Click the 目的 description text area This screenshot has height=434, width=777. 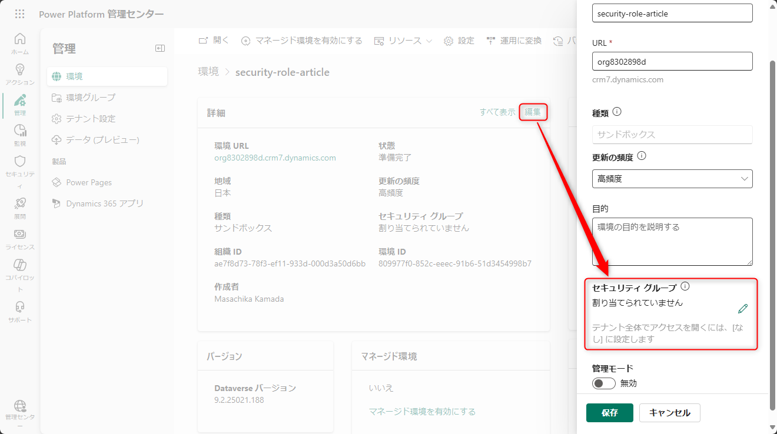(x=672, y=241)
